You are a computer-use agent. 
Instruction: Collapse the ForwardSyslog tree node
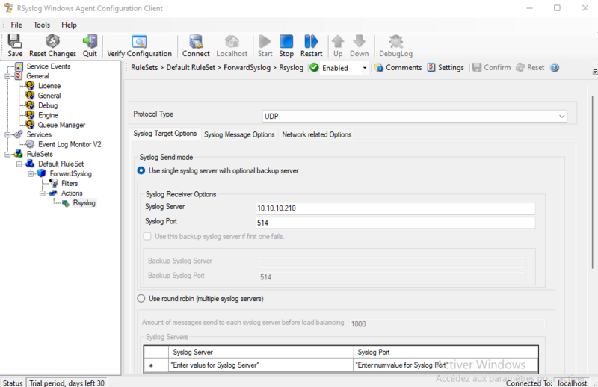pyautogui.click(x=31, y=173)
